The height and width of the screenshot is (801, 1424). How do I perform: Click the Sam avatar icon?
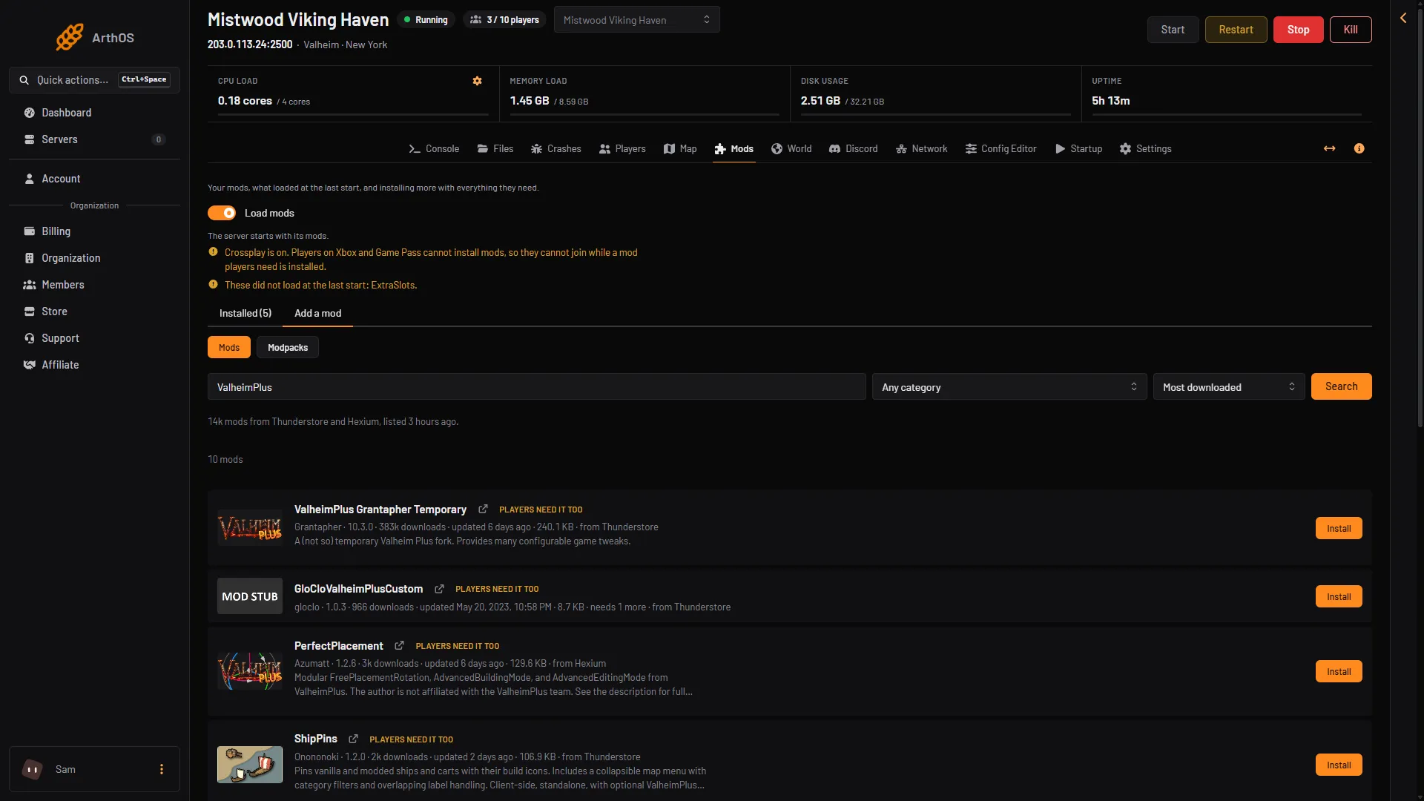(33, 770)
